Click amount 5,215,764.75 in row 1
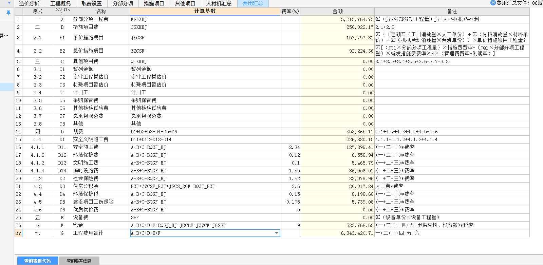This screenshot has width=543, height=265. coord(338,19)
